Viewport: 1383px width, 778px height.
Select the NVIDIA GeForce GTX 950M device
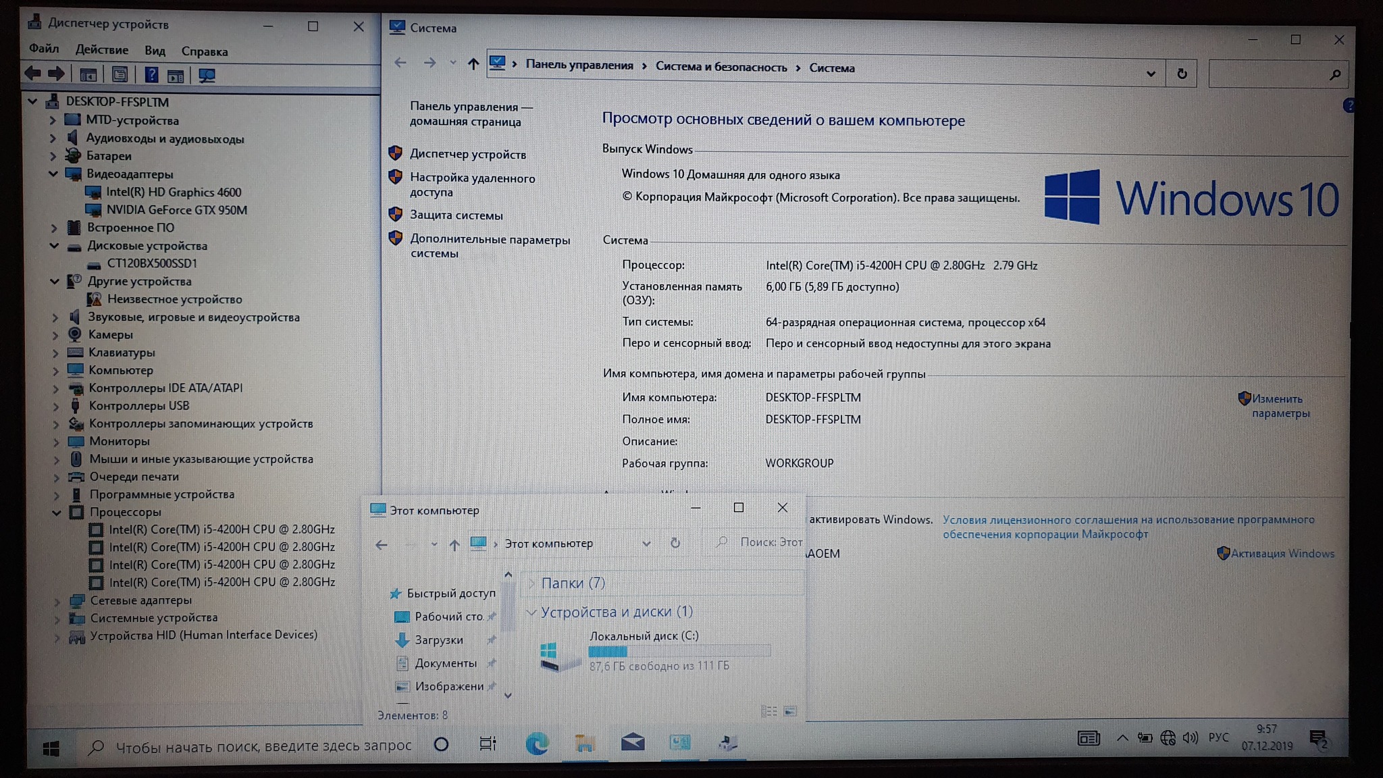176,210
